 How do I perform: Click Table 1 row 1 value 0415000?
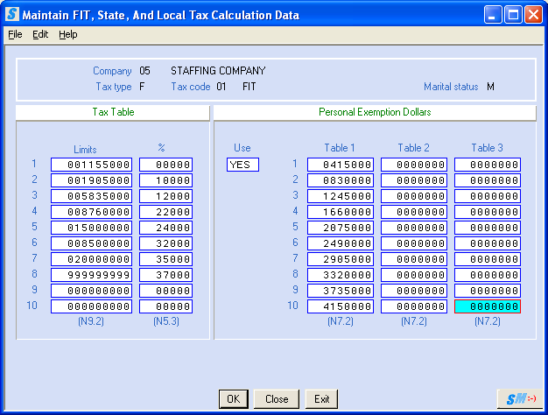(341, 165)
